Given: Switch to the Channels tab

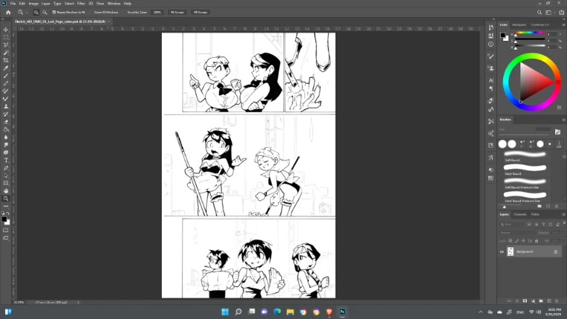Looking at the screenshot, I should tap(520, 214).
